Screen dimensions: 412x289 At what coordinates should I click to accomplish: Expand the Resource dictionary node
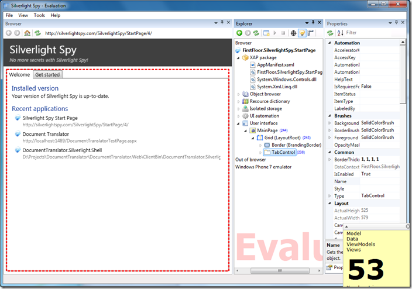[239, 101]
